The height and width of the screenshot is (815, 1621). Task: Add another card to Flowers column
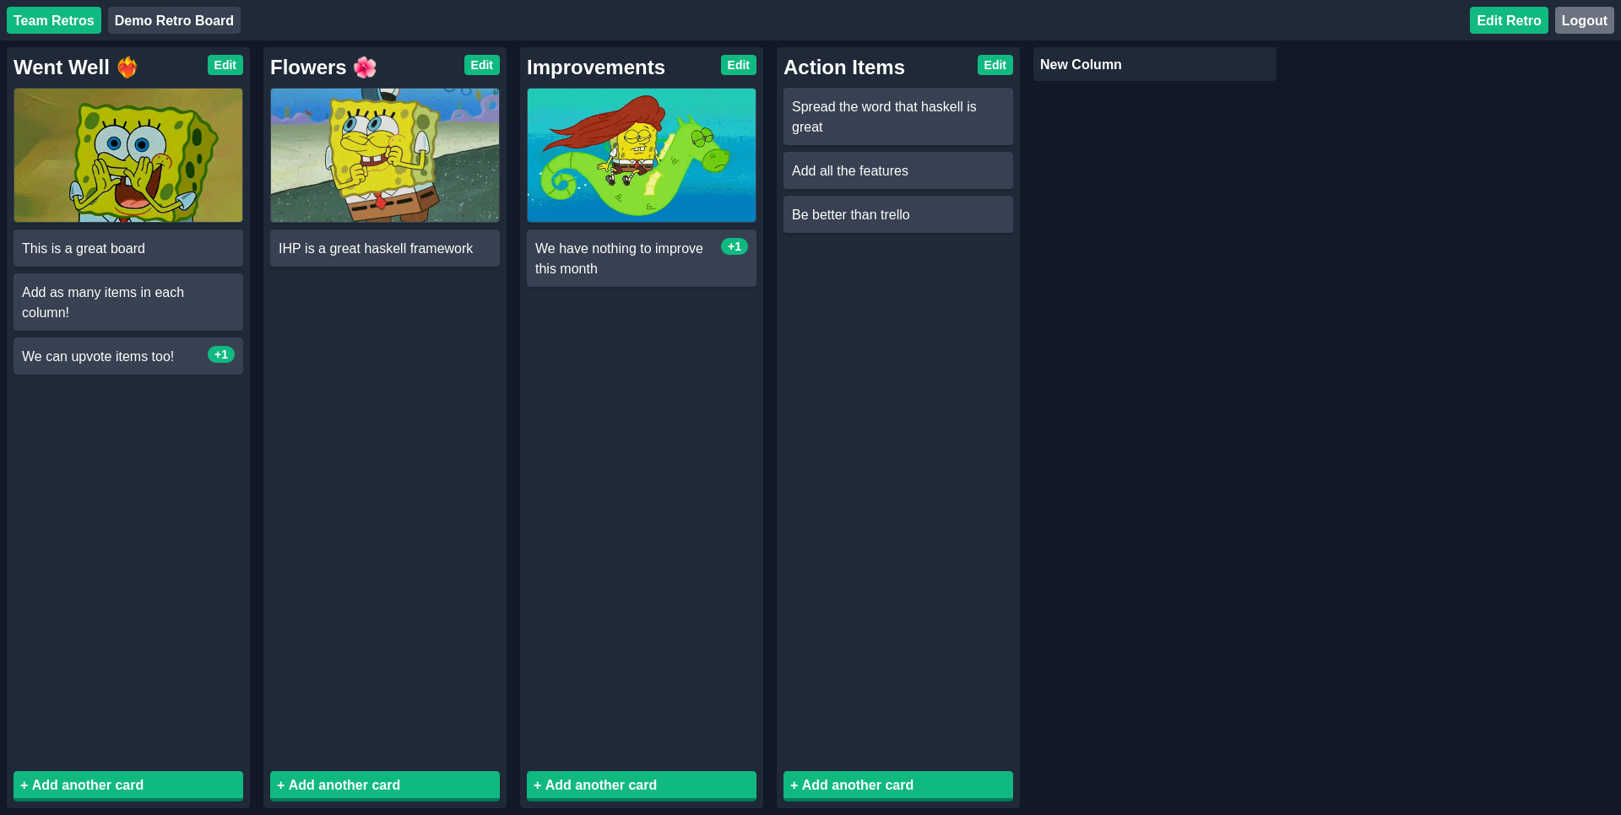pos(385,785)
